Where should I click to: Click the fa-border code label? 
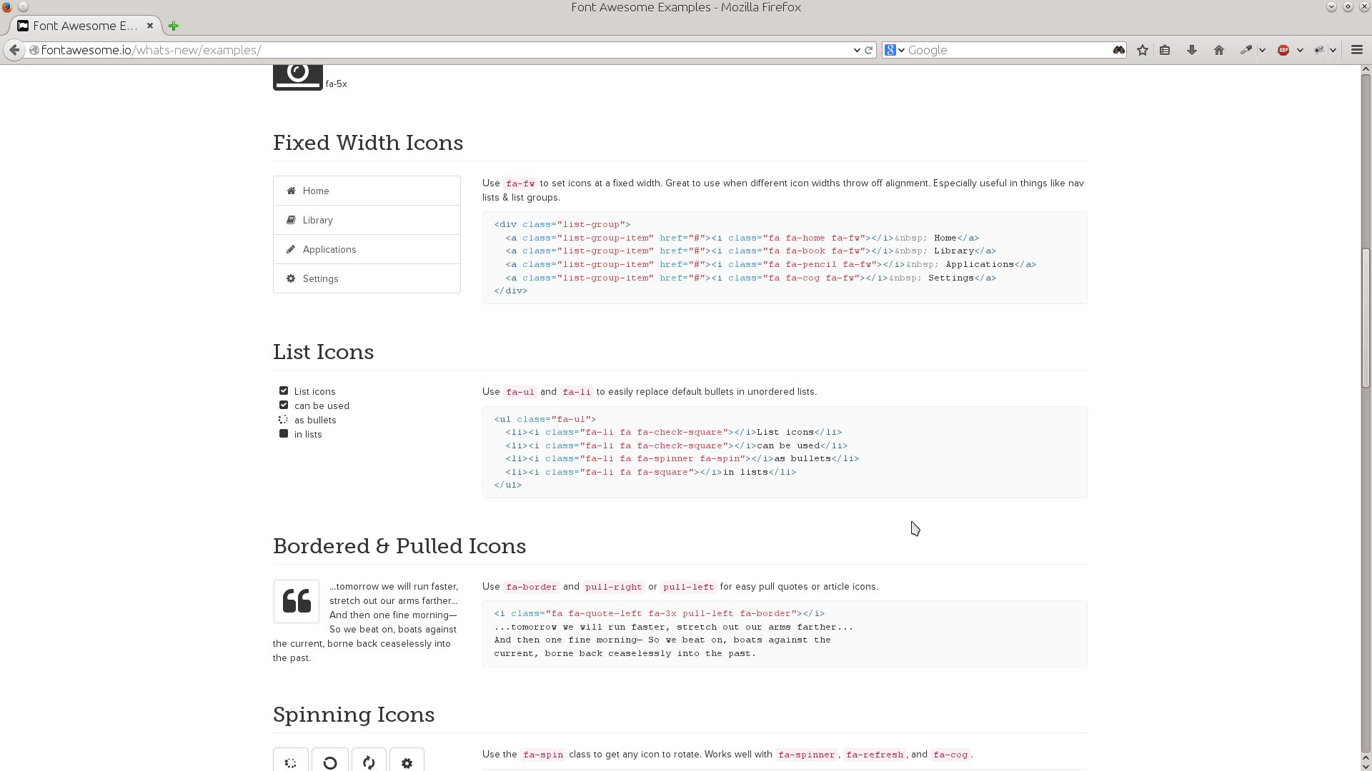coord(531,587)
